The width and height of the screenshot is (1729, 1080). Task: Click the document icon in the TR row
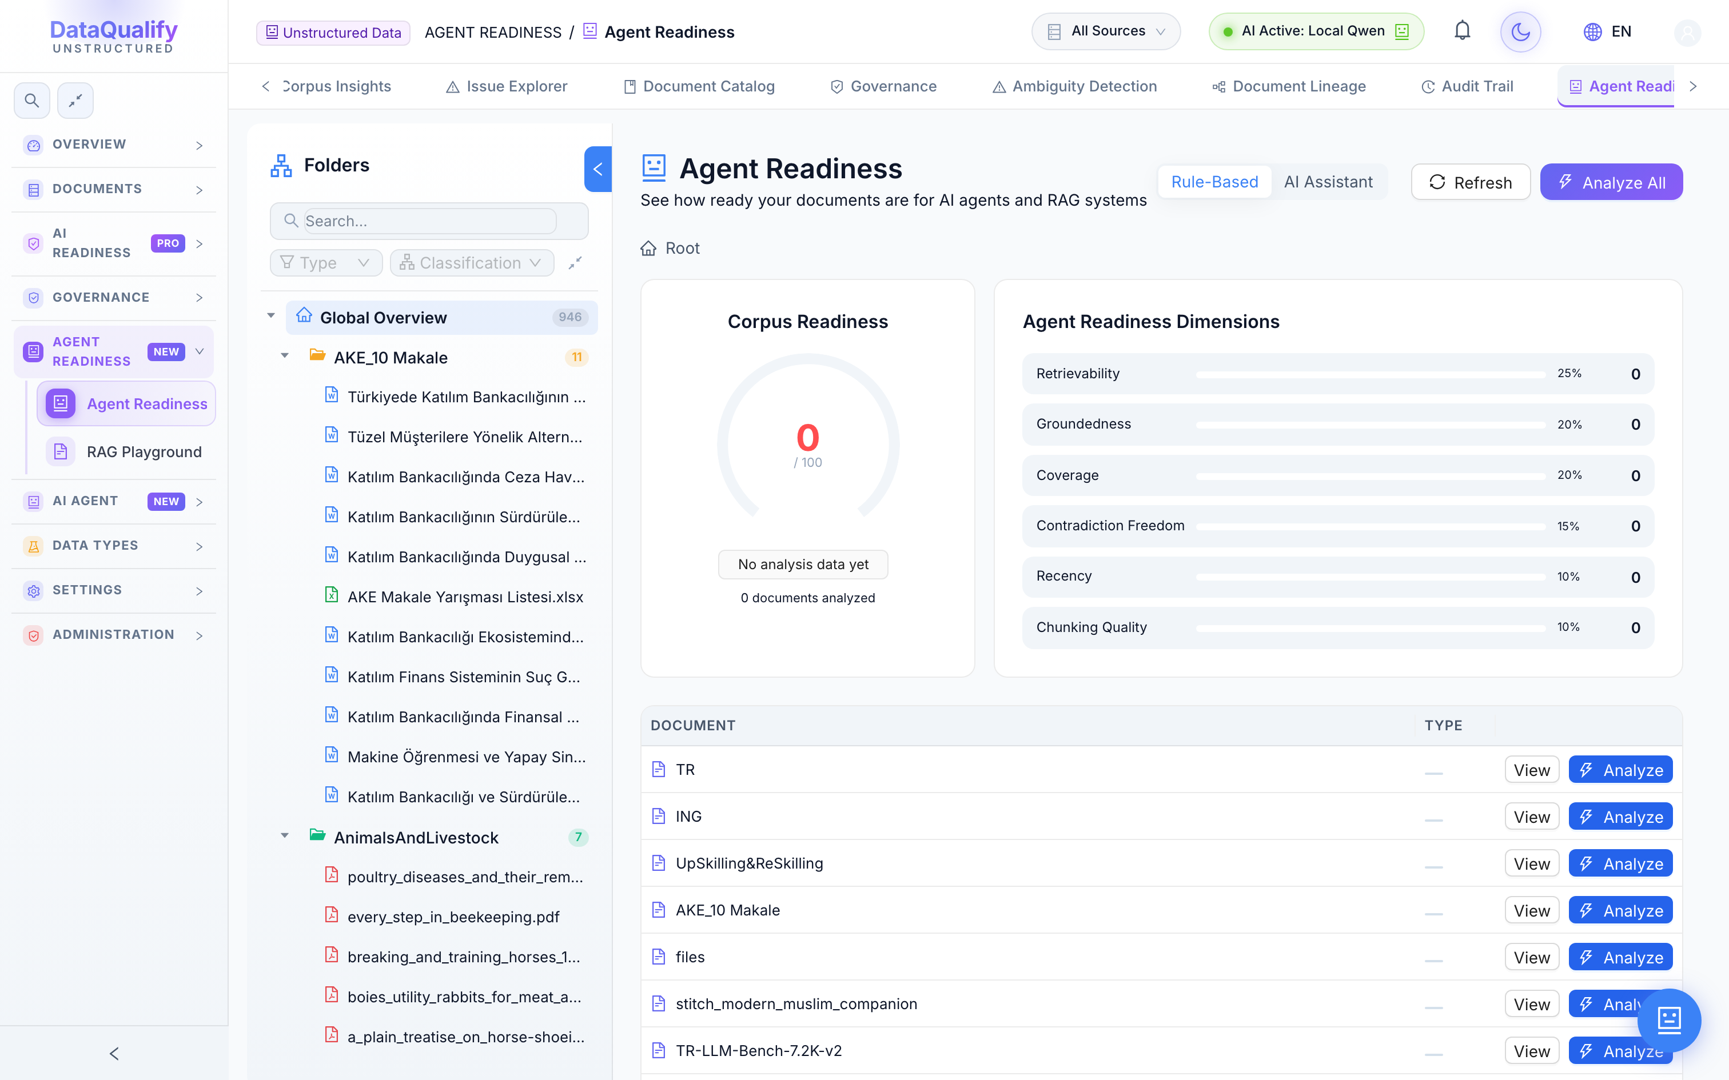pos(658,769)
